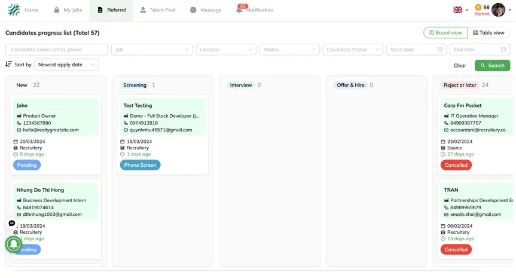Open the My Jobs tab
This screenshot has width=516, height=278.
68,10
